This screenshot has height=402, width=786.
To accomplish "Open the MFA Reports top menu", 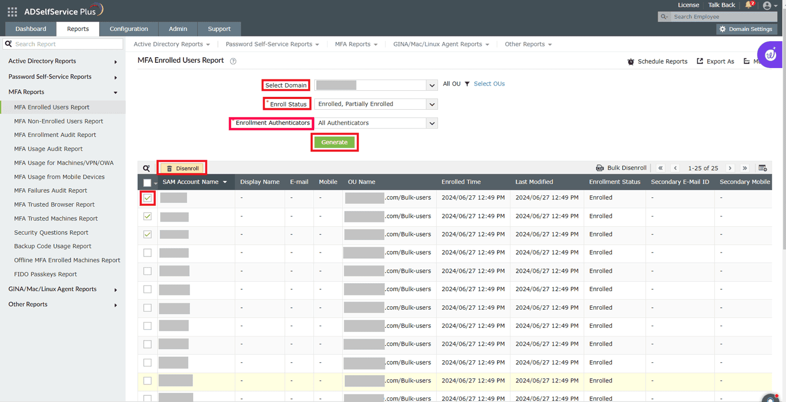I will point(356,44).
